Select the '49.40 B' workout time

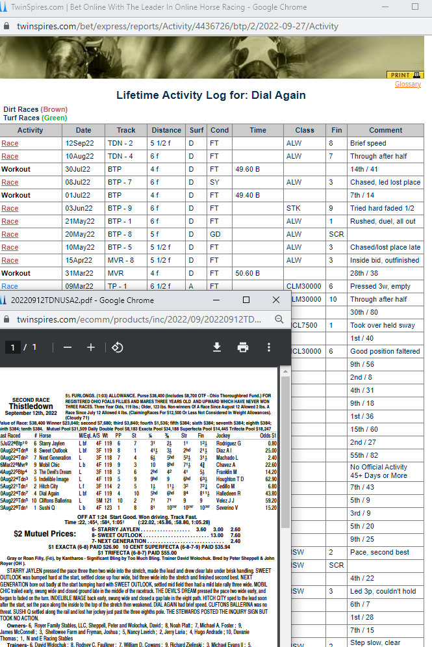click(248, 195)
